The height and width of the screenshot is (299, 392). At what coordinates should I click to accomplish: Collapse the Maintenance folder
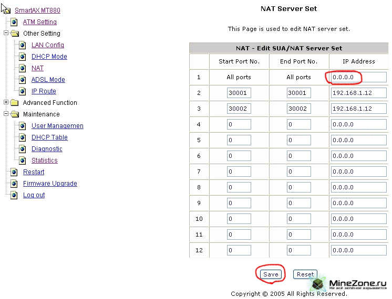(6, 114)
